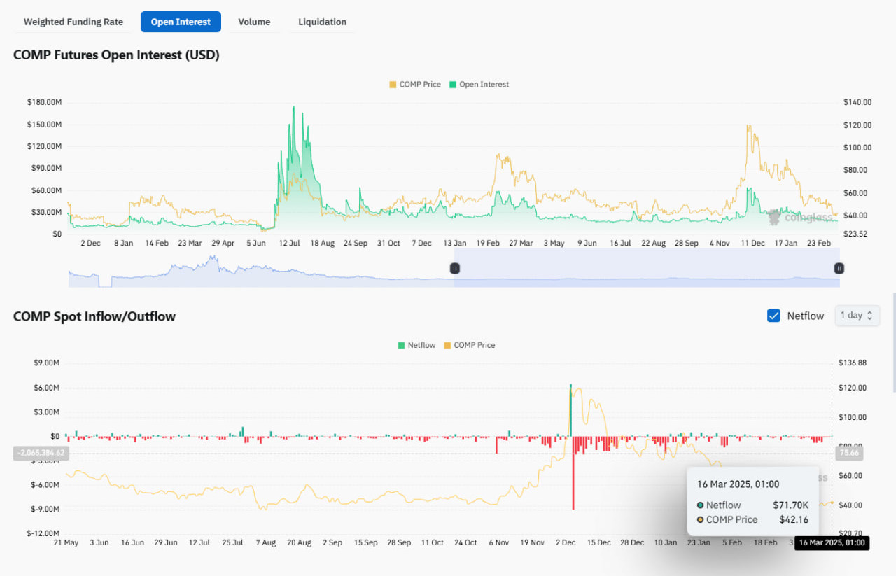Toggle COMP Price legend in Open Interest chart

(x=415, y=84)
